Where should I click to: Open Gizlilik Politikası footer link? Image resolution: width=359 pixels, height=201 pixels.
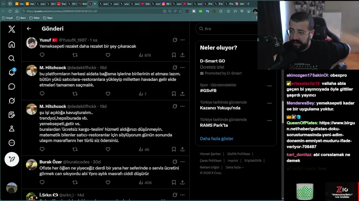[x=239, y=154]
